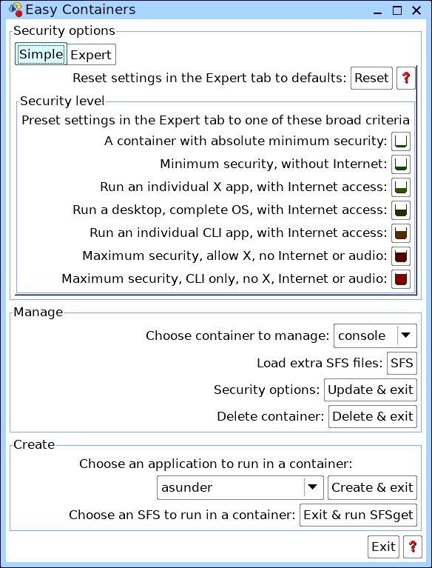The image size is (432, 568).
Task: Open help icon beside Exit button
Action: click(x=413, y=547)
